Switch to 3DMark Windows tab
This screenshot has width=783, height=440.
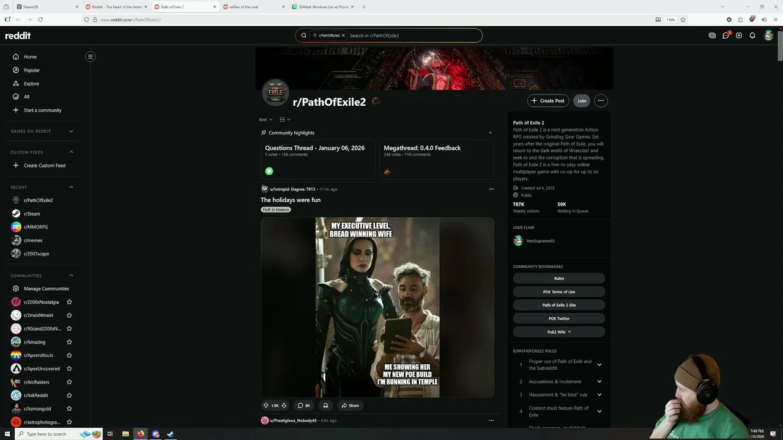point(323,7)
